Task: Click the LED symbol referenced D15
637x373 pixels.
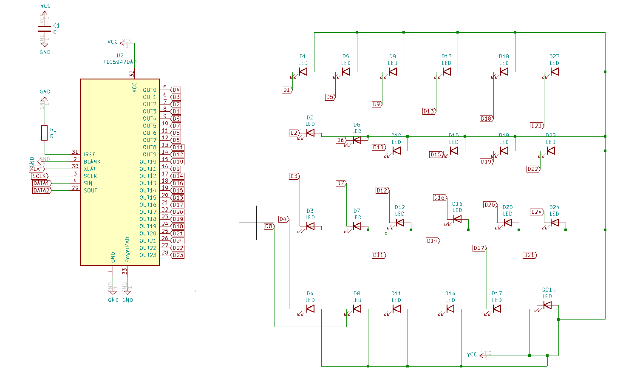Action: (453, 151)
